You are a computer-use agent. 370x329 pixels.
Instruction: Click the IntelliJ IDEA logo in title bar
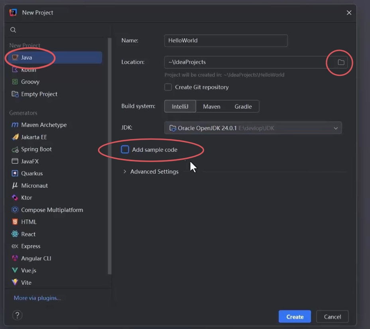click(13, 12)
